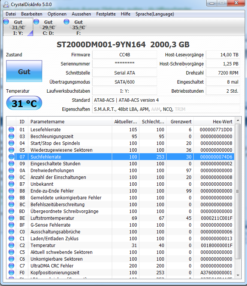Image resolution: width=247 pixels, height=286 pixels.
Task: Click the status orb for Drehwiederholungen row
Action: point(11,170)
